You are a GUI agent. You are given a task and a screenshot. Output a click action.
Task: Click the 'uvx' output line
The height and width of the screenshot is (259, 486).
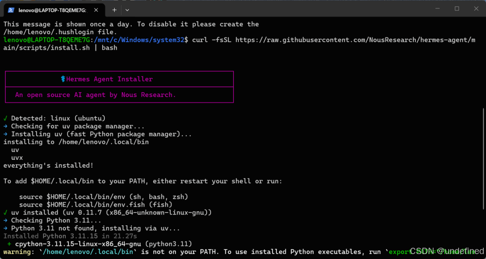(x=17, y=158)
